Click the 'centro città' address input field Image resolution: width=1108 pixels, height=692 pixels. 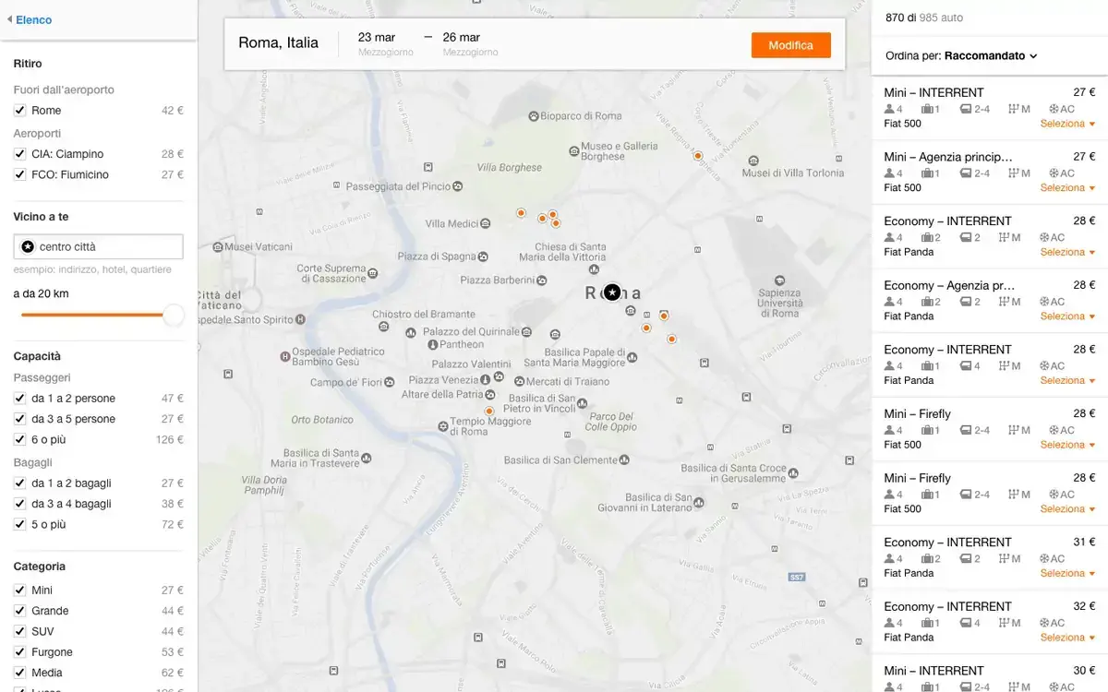pyautogui.click(x=99, y=246)
